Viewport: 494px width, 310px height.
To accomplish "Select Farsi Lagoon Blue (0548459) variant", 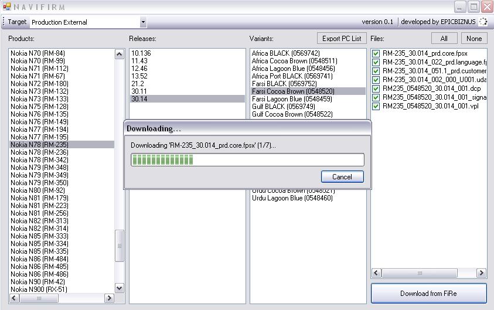I will pyautogui.click(x=308, y=99).
